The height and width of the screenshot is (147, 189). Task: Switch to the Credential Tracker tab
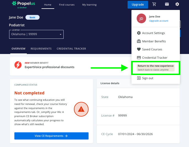tap(71, 49)
